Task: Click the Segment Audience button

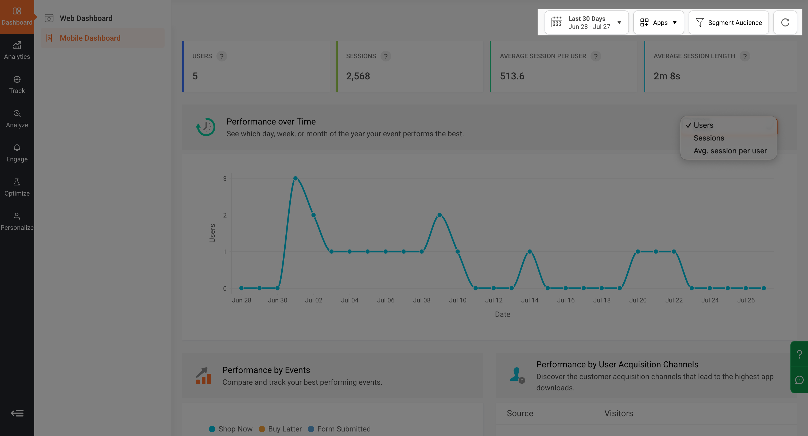Action: [x=728, y=23]
